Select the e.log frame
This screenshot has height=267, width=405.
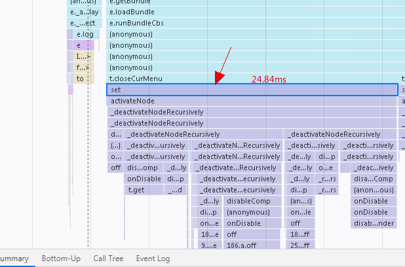coord(85,34)
